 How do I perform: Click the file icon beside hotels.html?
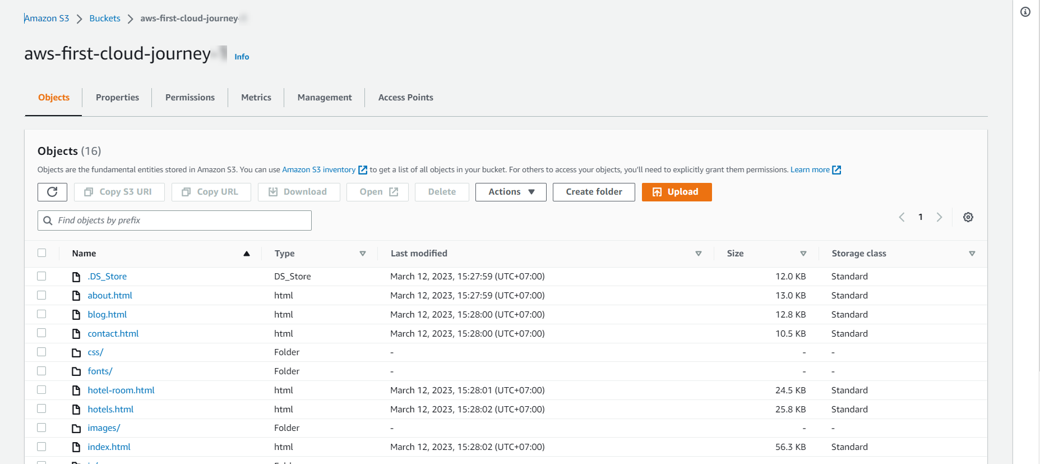pyautogui.click(x=76, y=410)
